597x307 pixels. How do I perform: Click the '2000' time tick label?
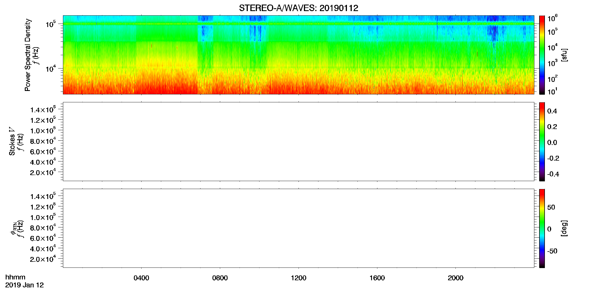point(455,278)
